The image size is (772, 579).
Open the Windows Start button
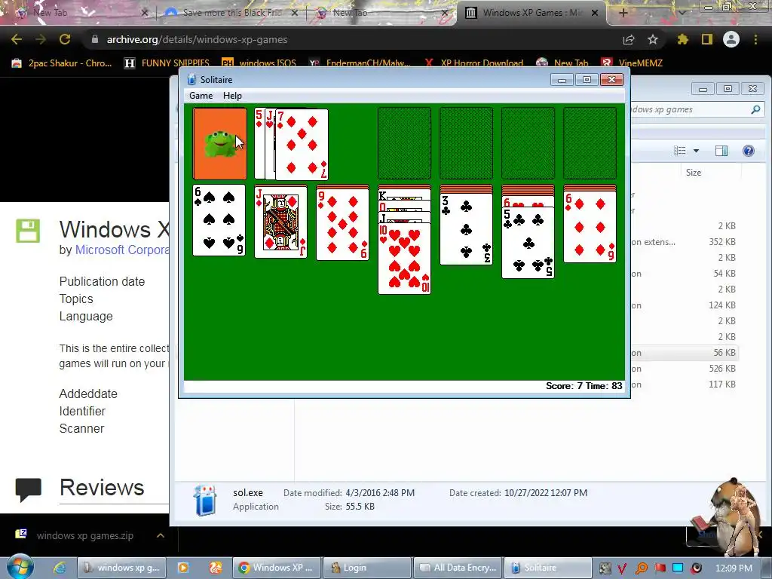click(19, 567)
